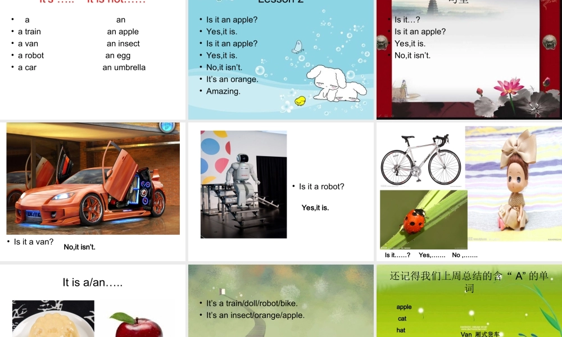Viewport: 562px width, 337px height.
Task: Open the red curtain lotus slide
Action: (x=469, y=60)
